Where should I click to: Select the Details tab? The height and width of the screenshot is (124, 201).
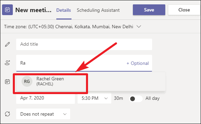64,10
